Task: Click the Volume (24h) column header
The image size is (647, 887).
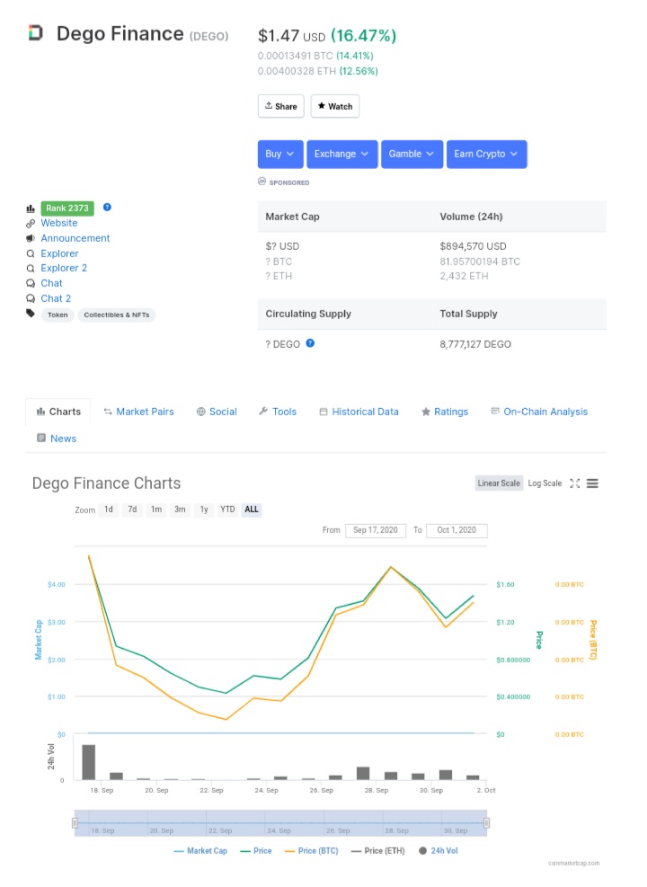Action: click(471, 217)
